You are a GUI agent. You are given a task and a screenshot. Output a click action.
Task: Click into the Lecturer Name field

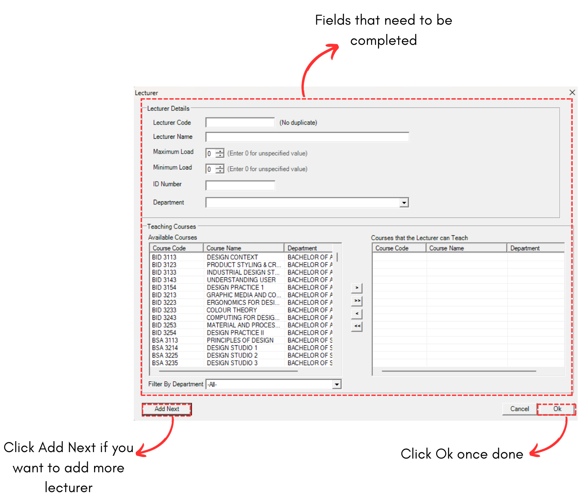(x=307, y=137)
